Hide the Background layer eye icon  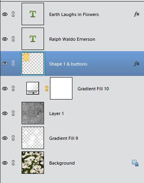[x=5, y=163]
